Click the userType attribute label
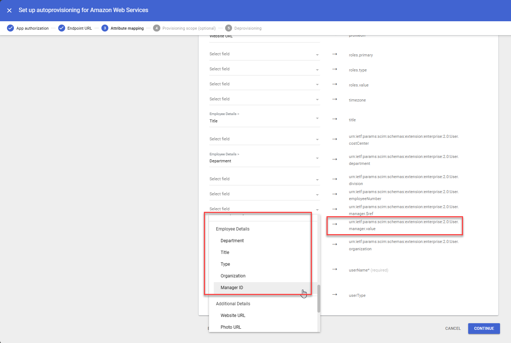 [x=357, y=296]
